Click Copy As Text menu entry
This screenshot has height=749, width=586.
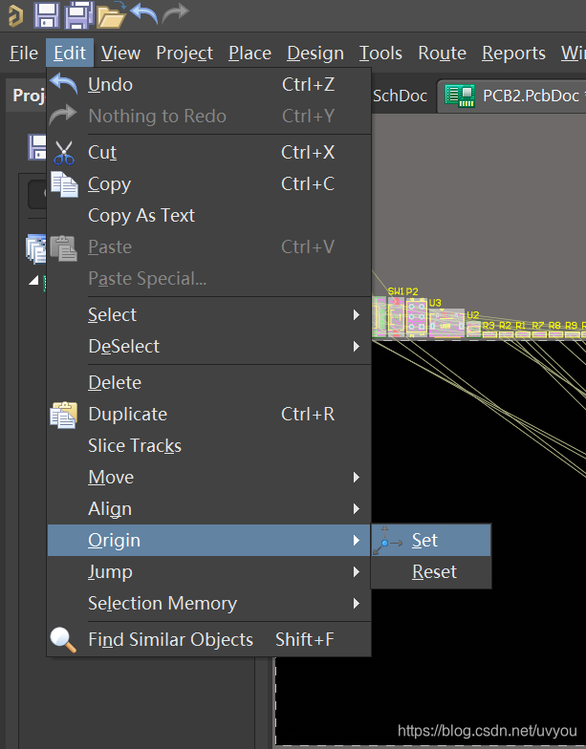[141, 216]
